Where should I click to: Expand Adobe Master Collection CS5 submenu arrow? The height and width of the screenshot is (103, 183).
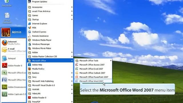[x=72, y=57]
